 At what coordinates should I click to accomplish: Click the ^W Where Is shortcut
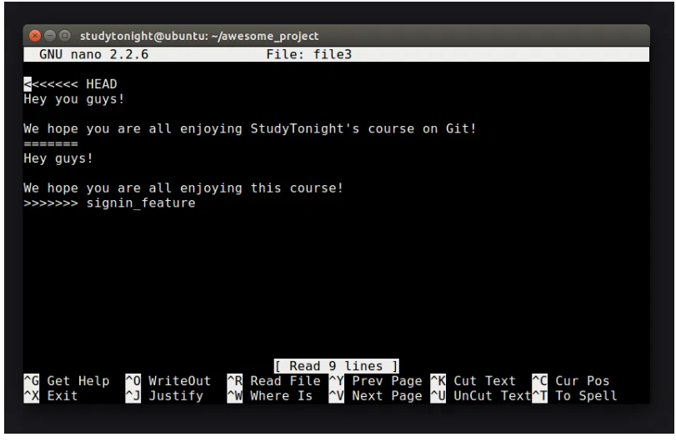(270, 396)
